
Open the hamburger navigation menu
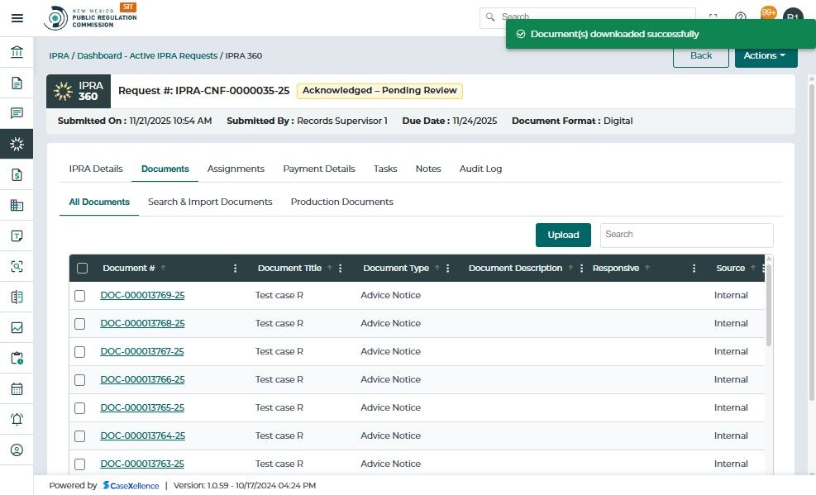point(17,18)
